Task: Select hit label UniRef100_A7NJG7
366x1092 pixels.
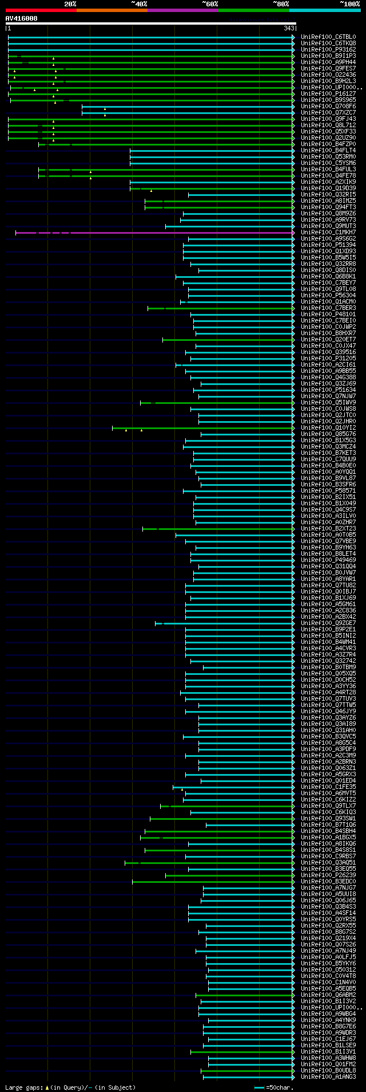Action: (328, 888)
